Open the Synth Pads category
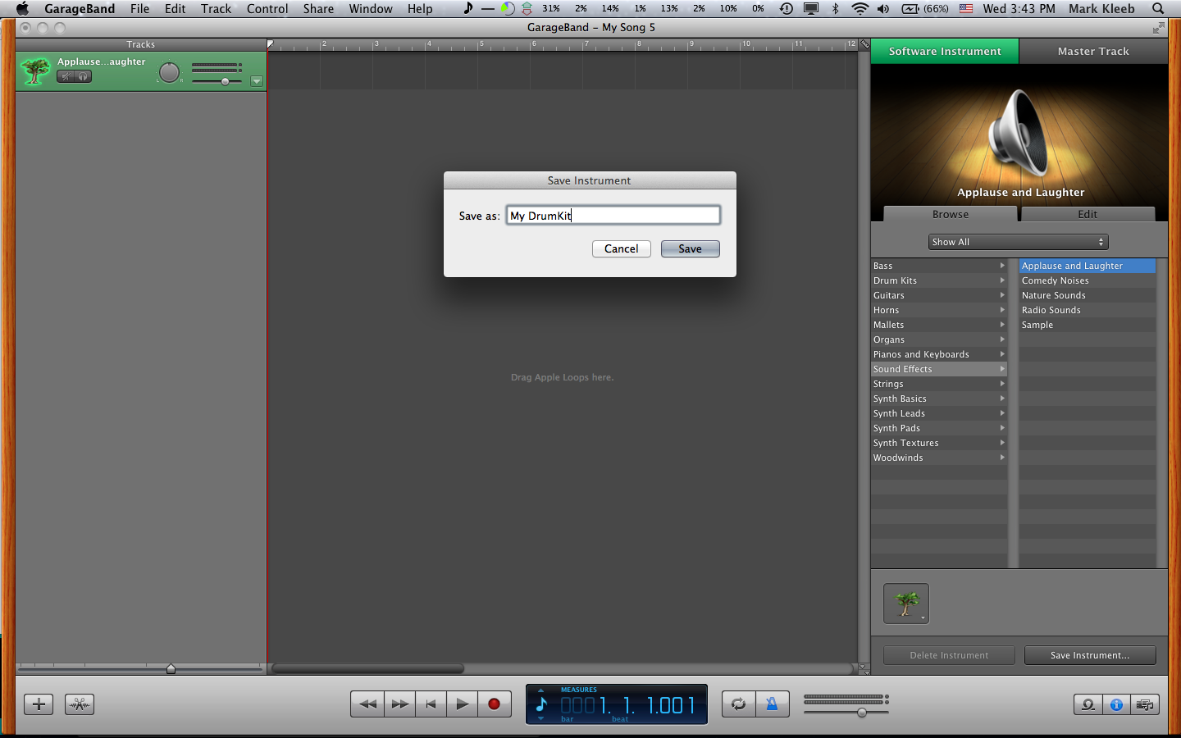Viewport: 1181px width, 738px height. pyautogui.click(x=939, y=428)
